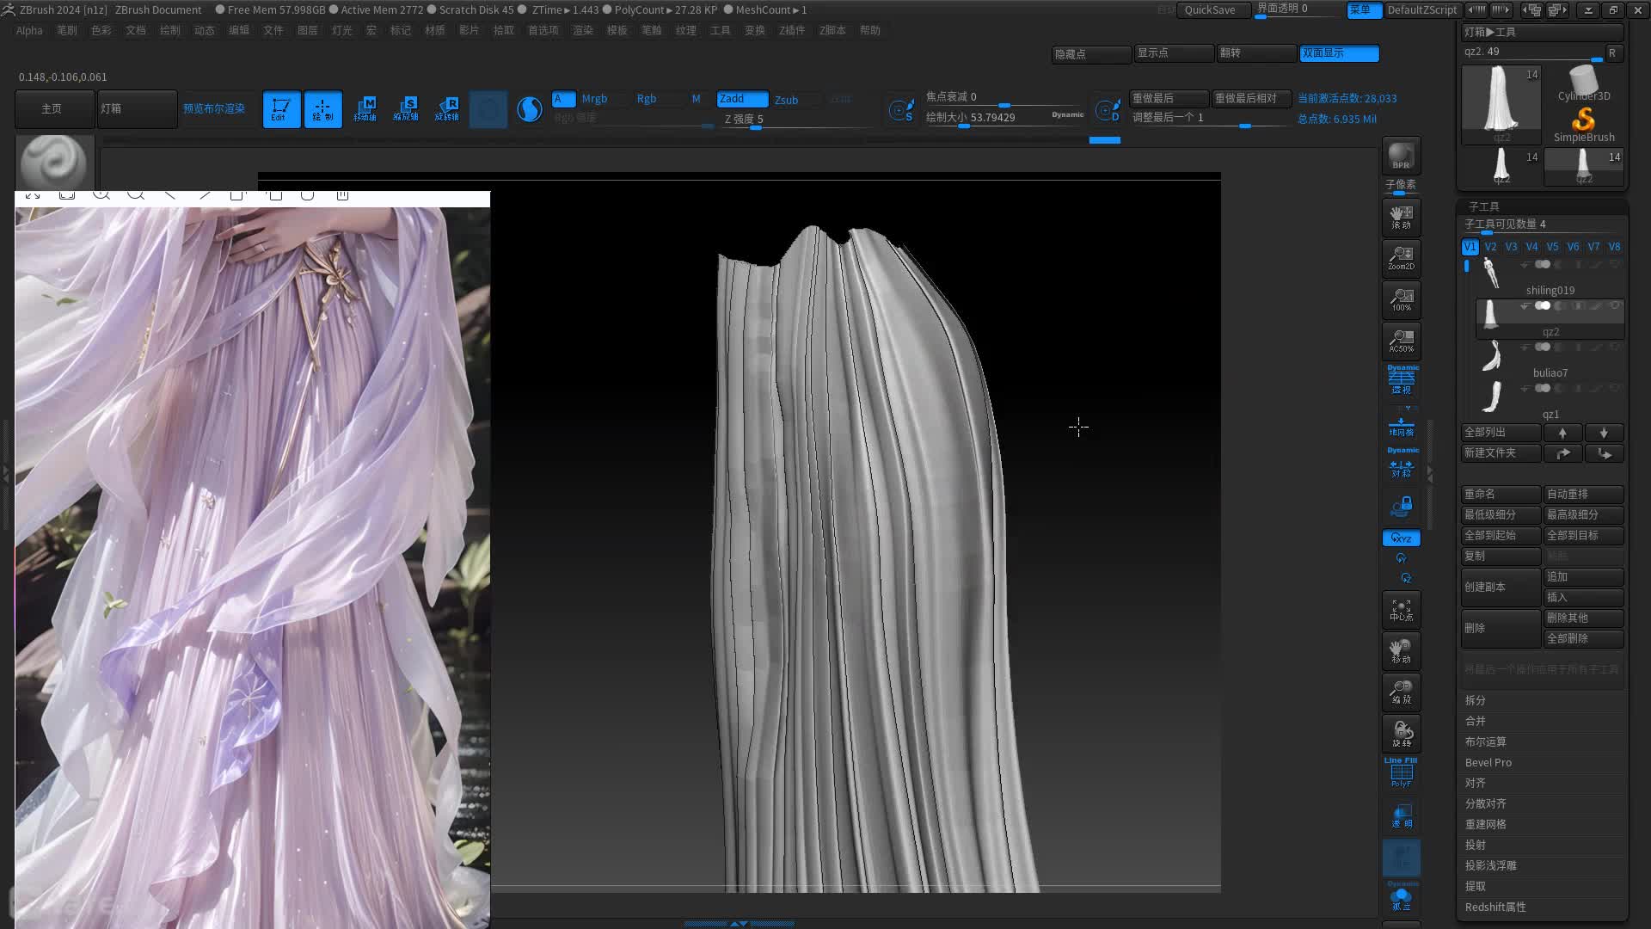The width and height of the screenshot is (1651, 929).
Task: Click the 中心点 frame icon
Action: click(x=1401, y=610)
